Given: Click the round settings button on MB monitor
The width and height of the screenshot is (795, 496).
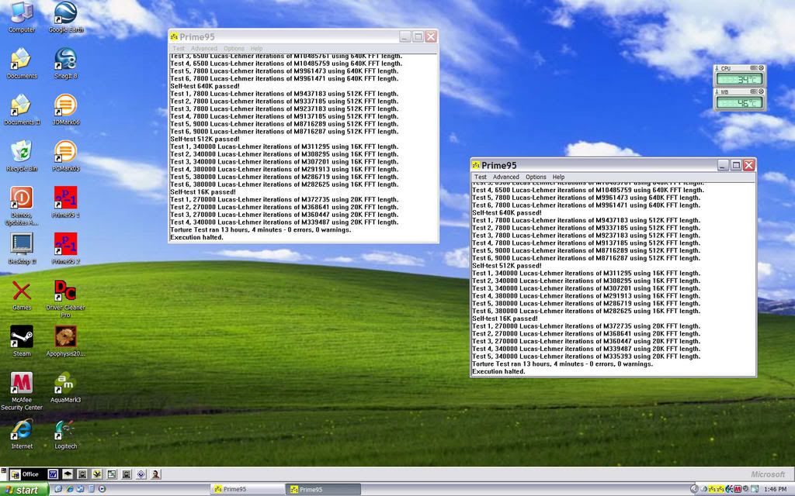Looking at the screenshot, I should click(761, 91).
